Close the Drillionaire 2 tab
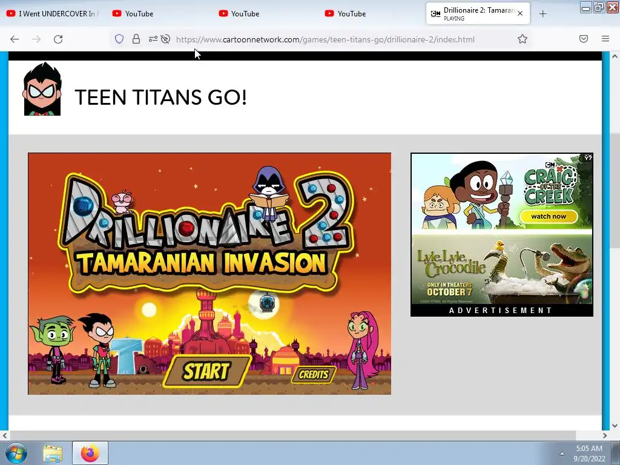Viewport: 620px width, 465px height. pos(520,13)
